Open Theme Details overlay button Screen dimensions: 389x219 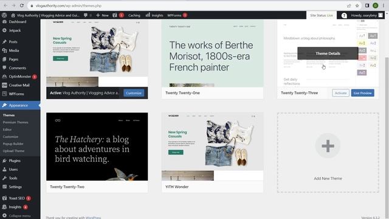coord(328,54)
